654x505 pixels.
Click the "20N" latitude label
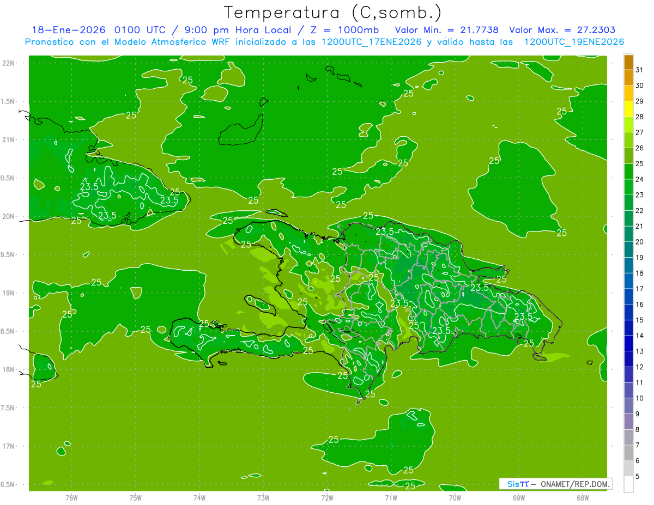click(x=9, y=216)
